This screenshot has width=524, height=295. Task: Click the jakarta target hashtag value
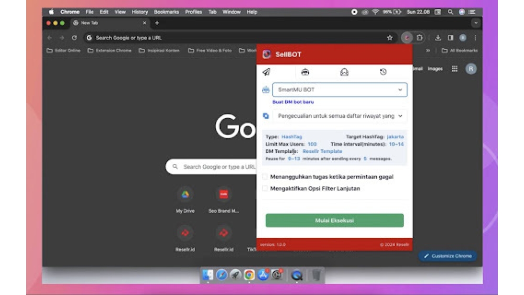click(x=395, y=137)
